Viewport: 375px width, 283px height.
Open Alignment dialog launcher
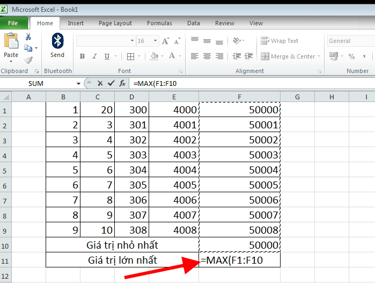coord(319,71)
